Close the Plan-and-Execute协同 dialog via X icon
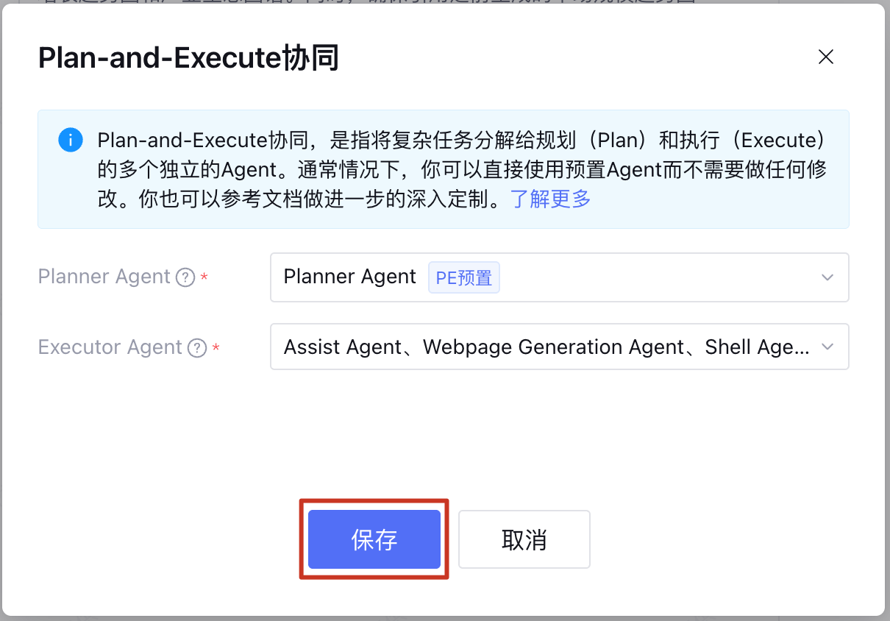 click(x=826, y=57)
